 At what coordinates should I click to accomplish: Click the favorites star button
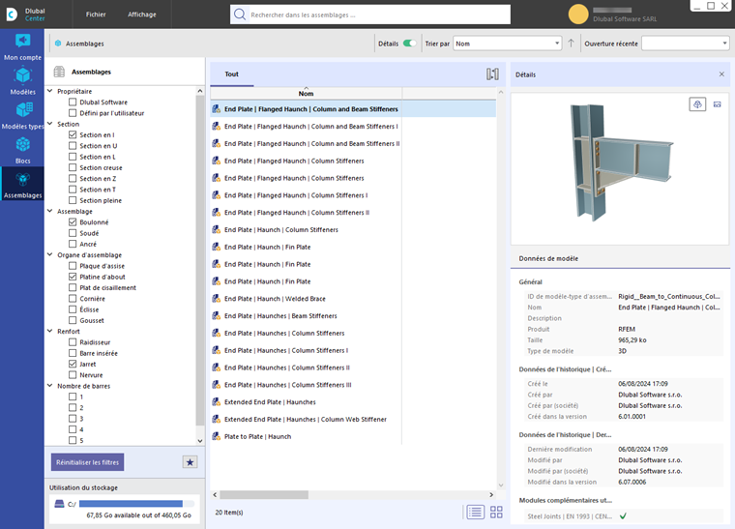190,462
